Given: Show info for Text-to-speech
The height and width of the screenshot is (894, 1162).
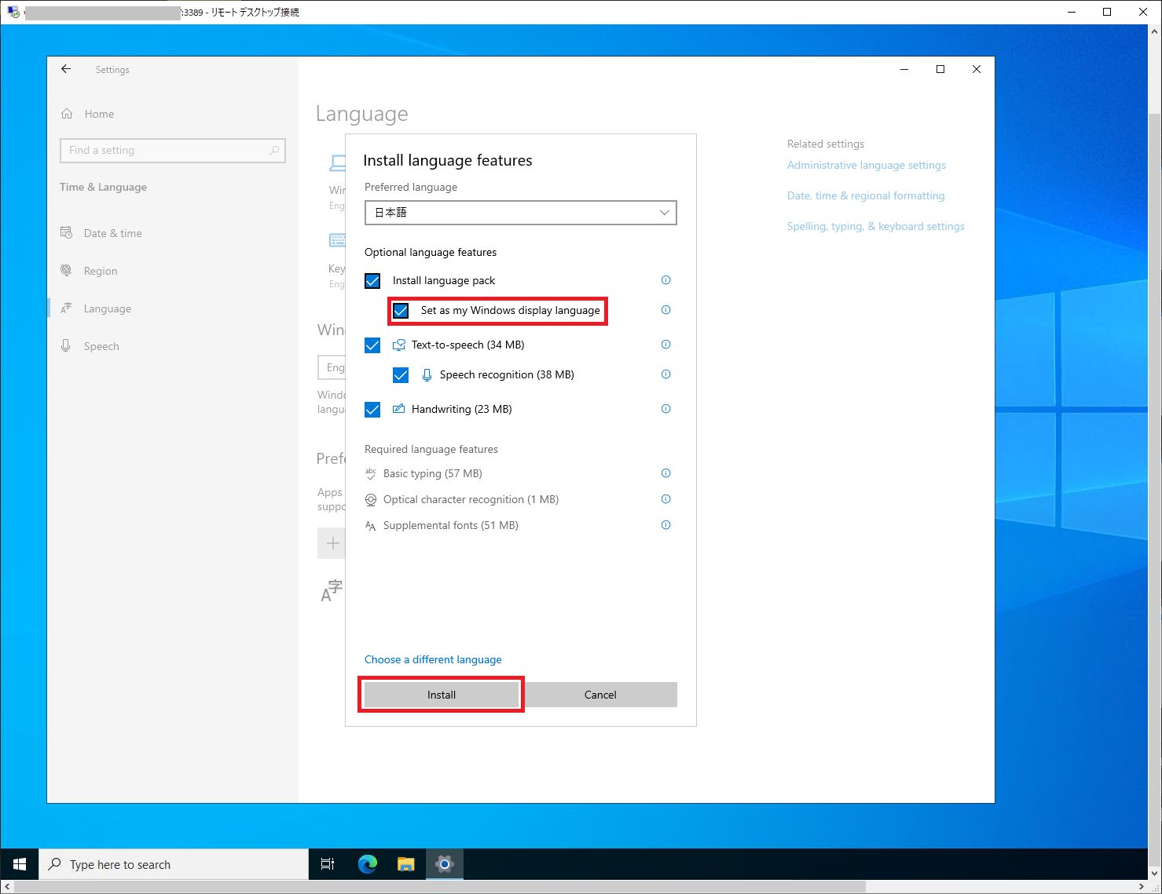Looking at the screenshot, I should 665,345.
